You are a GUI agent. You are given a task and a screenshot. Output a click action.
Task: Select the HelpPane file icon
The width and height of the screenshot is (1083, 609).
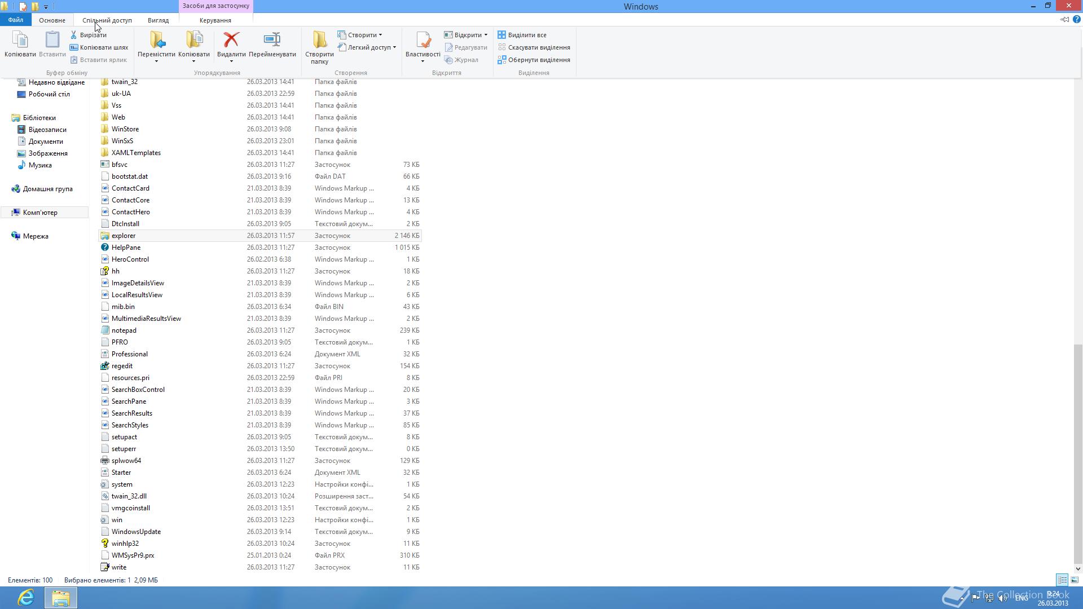104,248
